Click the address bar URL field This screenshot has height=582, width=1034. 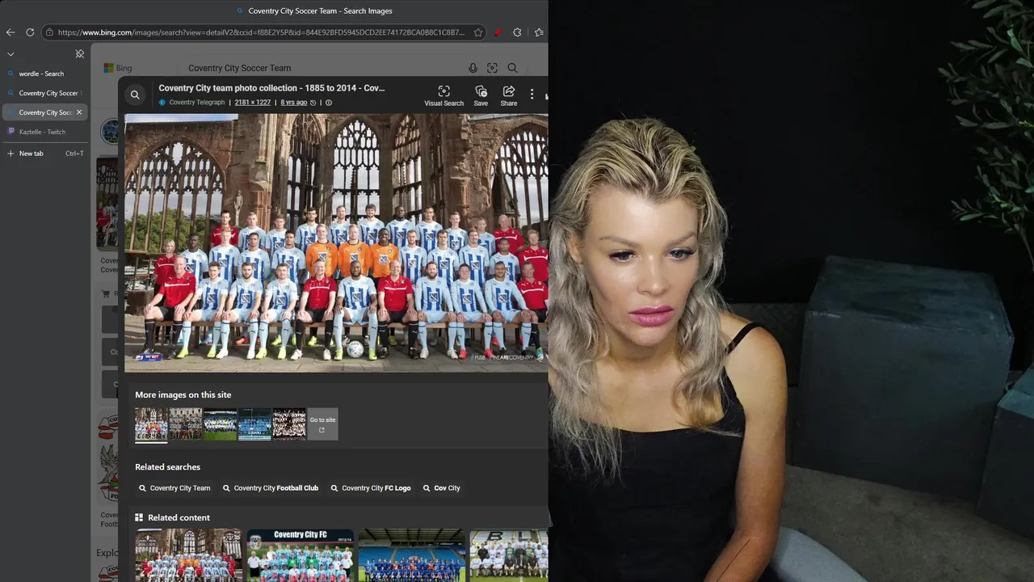(261, 32)
